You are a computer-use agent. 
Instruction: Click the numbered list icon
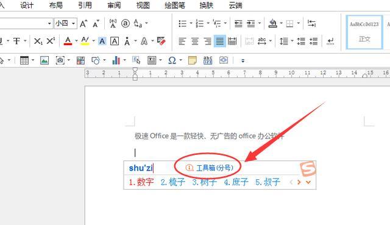pyautogui.click(x=200, y=24)
